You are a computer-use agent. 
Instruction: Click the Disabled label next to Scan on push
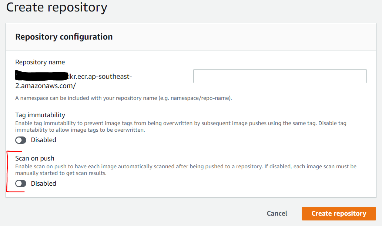(x=44, y=183)
